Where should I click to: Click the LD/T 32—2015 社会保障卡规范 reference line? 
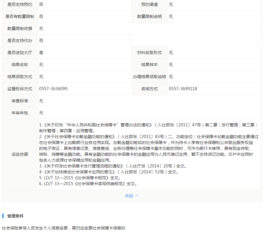coord(80,178)
